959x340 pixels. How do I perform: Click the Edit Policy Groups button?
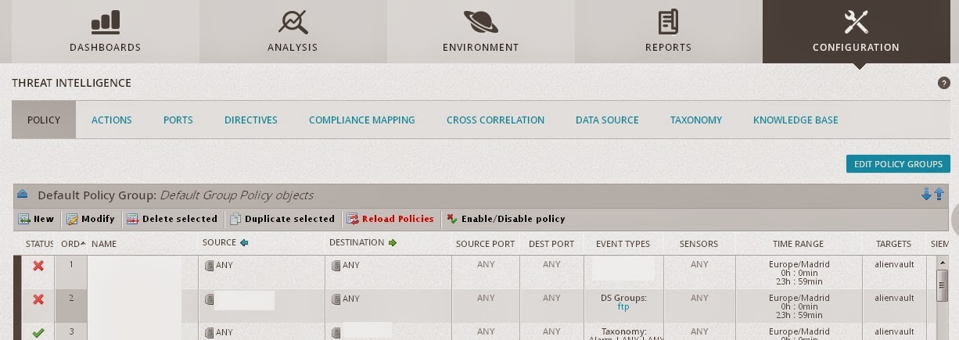[x=898, y=164]
